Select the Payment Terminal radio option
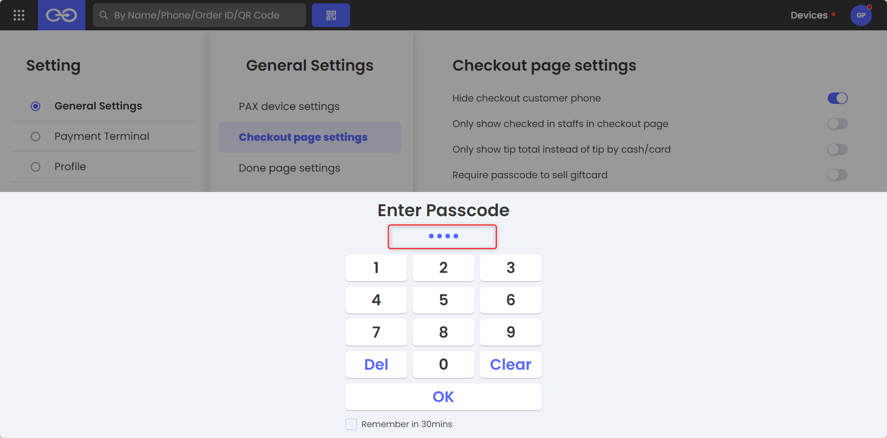 click(x=36, y=137)
